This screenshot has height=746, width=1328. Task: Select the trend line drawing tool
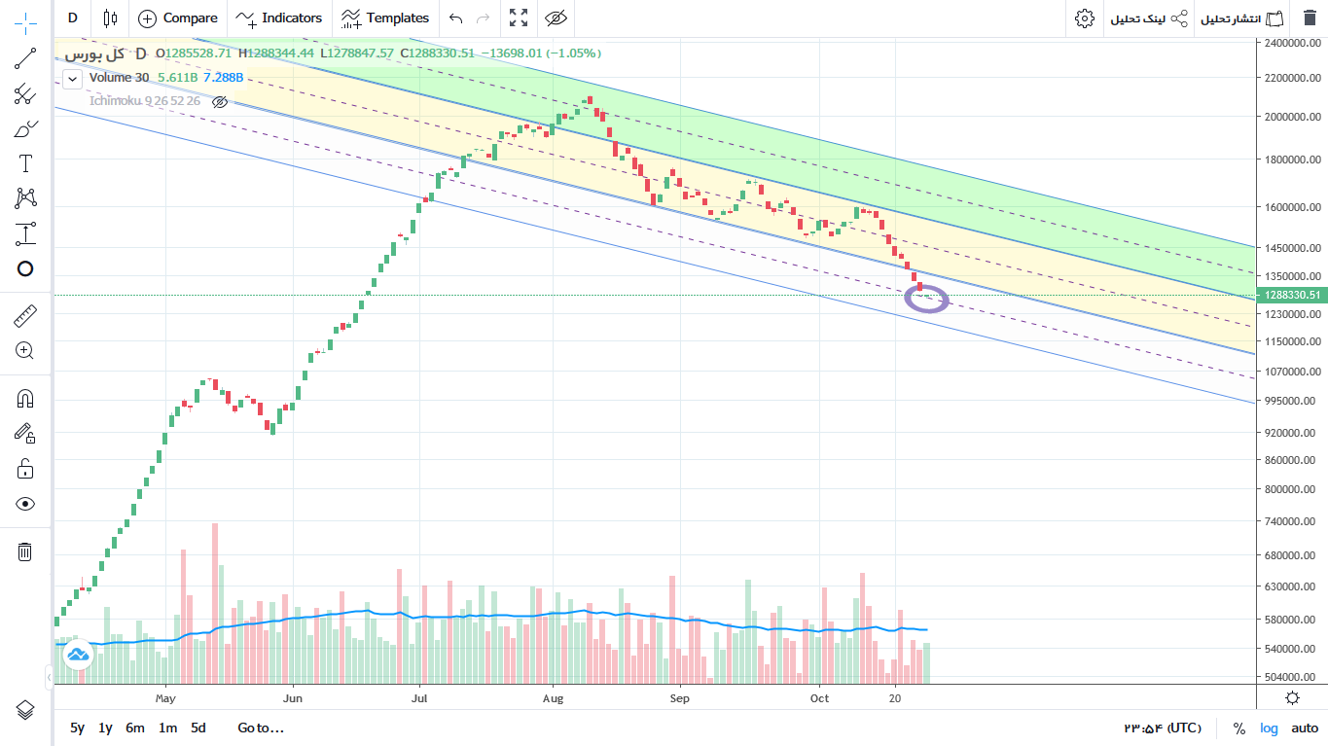tap(25, 59)
